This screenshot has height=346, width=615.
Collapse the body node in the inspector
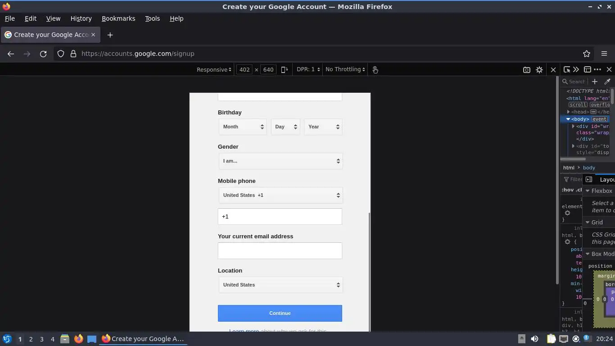click(568, 119)
